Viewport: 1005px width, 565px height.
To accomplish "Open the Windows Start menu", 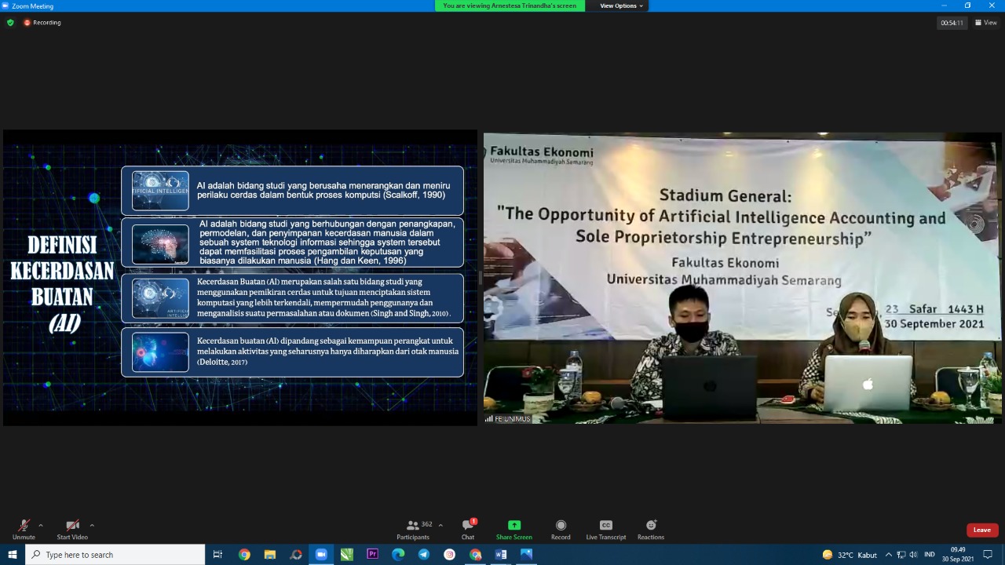I will [x=13, y=555].
